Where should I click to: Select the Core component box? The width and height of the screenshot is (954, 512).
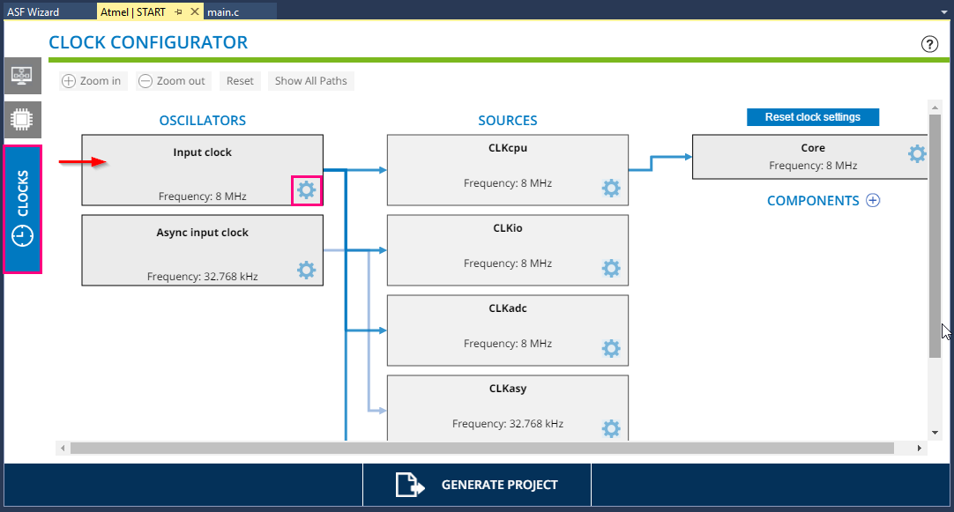809,157
